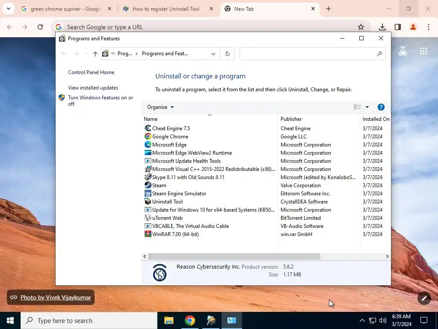Open Chrome three-dot menu
Image resolution: width=438 pixels, height=329 pixels.
point(428,27)
